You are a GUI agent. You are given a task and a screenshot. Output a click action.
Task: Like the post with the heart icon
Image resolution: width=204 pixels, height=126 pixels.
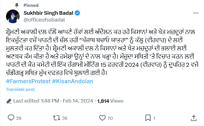102,118
